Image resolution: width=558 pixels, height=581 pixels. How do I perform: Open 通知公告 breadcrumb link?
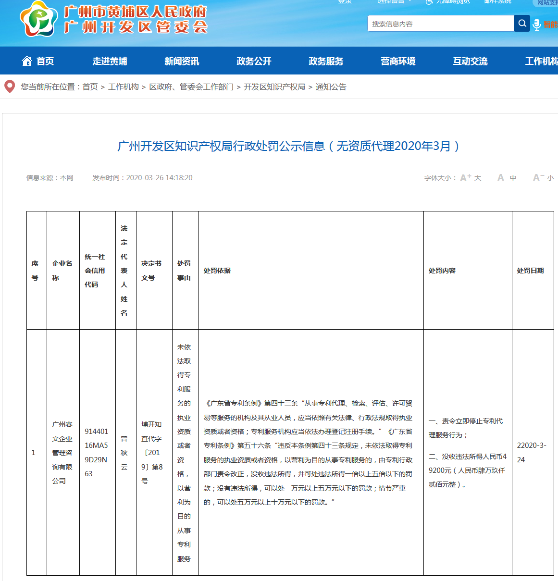331,87
